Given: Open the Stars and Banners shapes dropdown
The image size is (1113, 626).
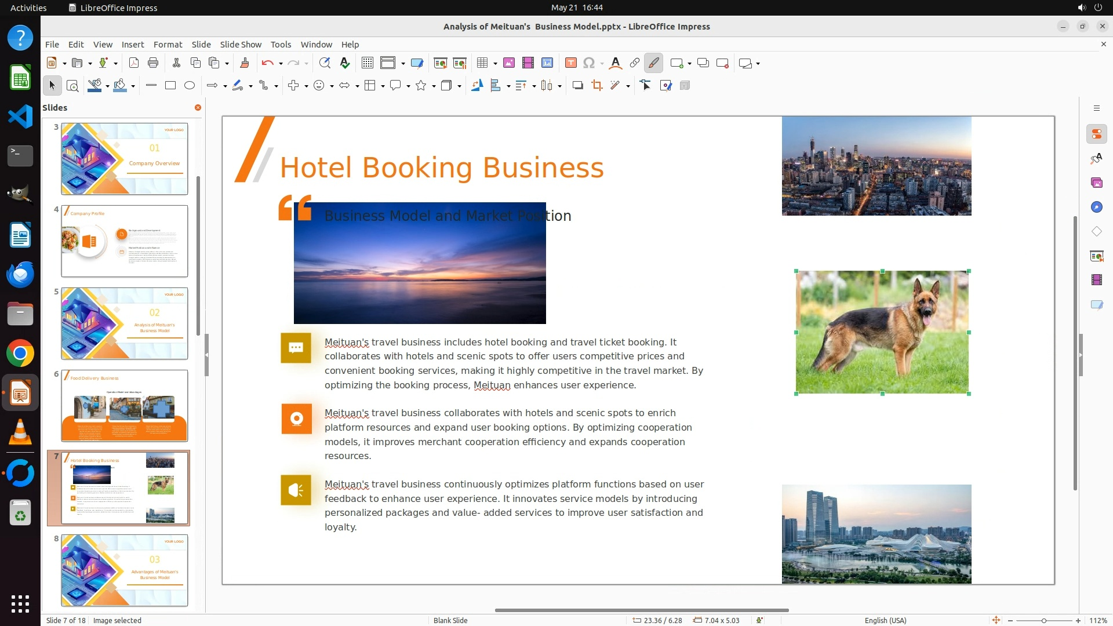Looking at the screenshot, I should coord(434,86).
